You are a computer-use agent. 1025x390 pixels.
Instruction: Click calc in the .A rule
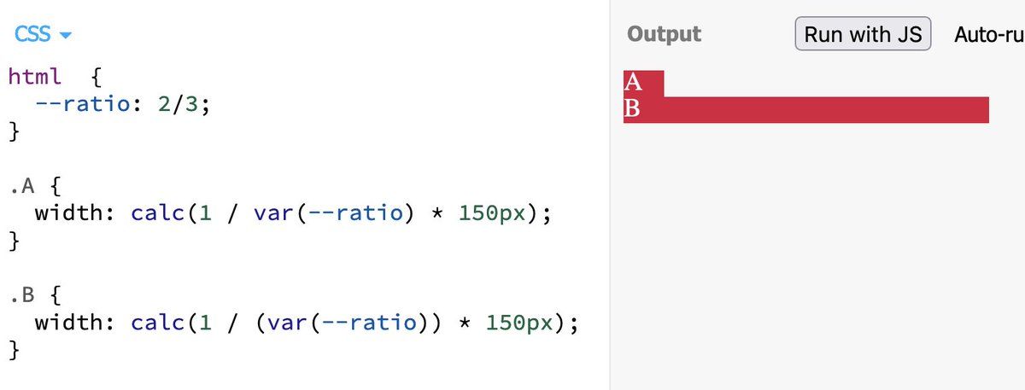159,214
